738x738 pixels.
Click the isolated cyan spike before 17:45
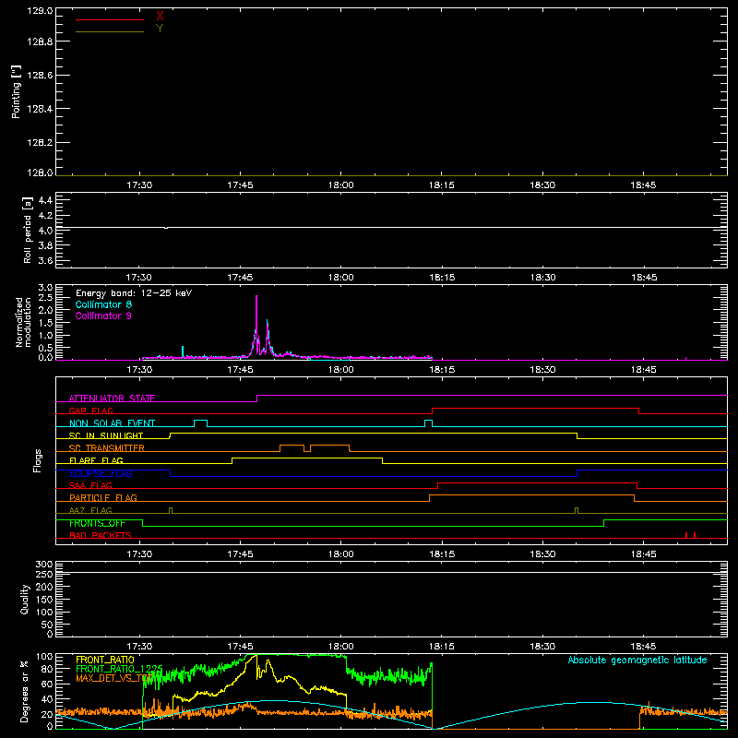[x=183, y=351]
